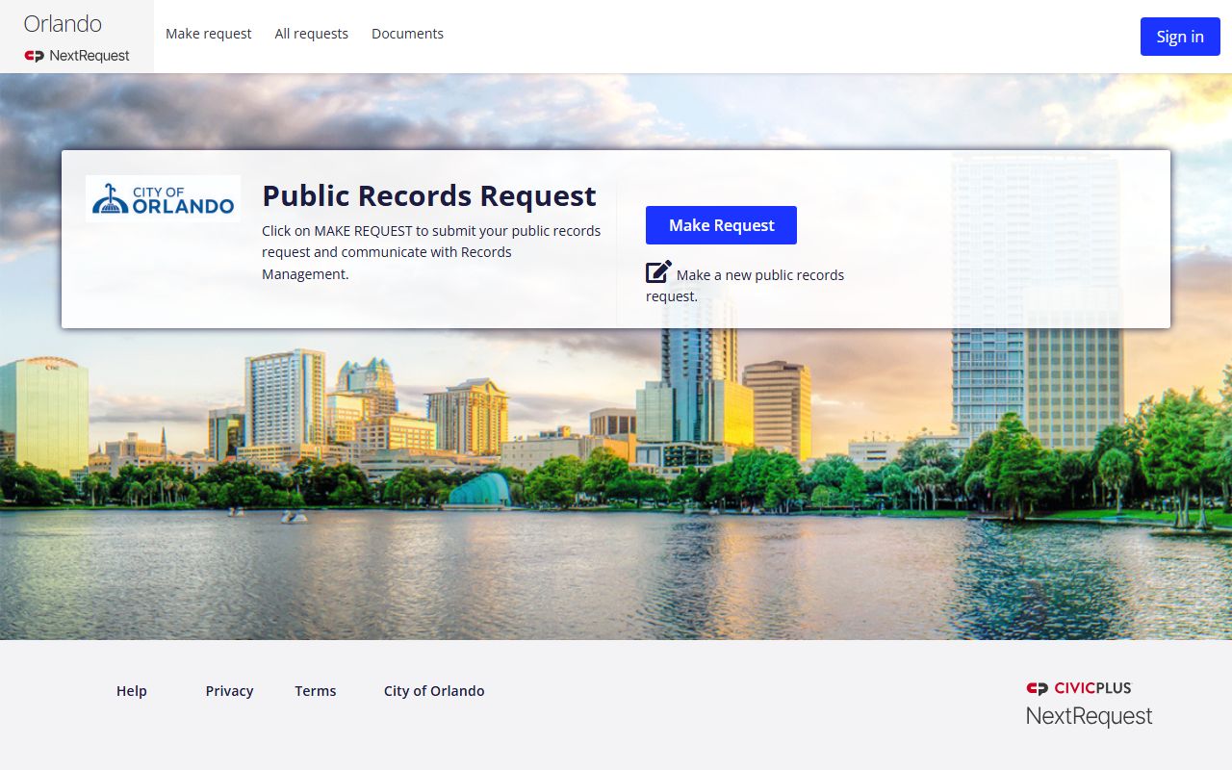The image size is (1232, 770).
Task: Click the Orlando NextRequest header logo
Action: pyautogui.click(x=77, y=37)
